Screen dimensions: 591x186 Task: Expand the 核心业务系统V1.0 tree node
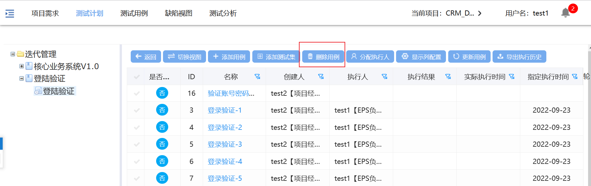click(22, 66)
